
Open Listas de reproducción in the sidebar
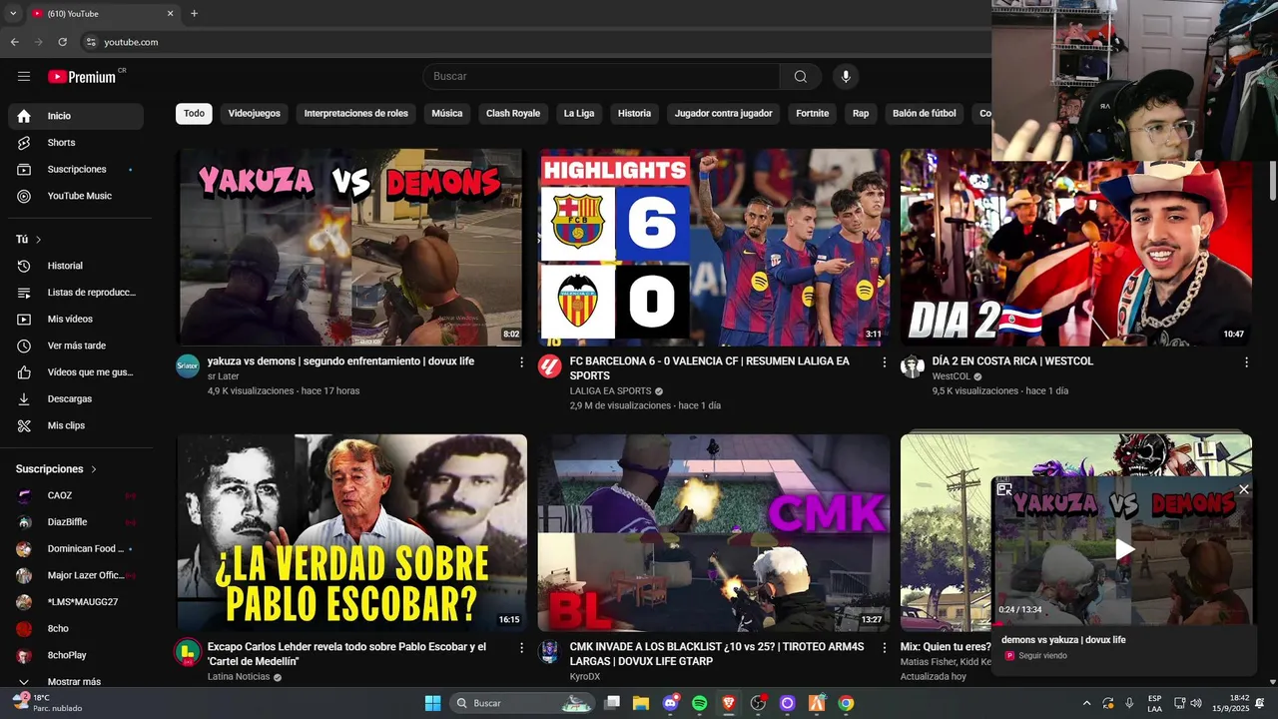click(x=76, y=293)
